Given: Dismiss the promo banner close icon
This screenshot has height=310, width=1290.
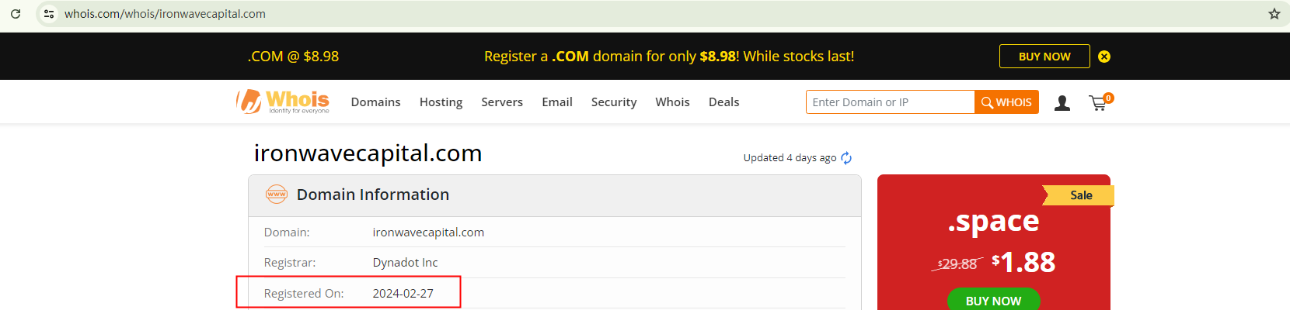Looking at the screenshot, I should (1104, 57).
